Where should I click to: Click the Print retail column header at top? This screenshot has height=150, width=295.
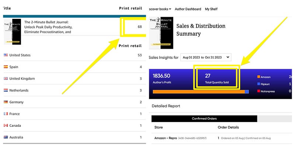131,8
